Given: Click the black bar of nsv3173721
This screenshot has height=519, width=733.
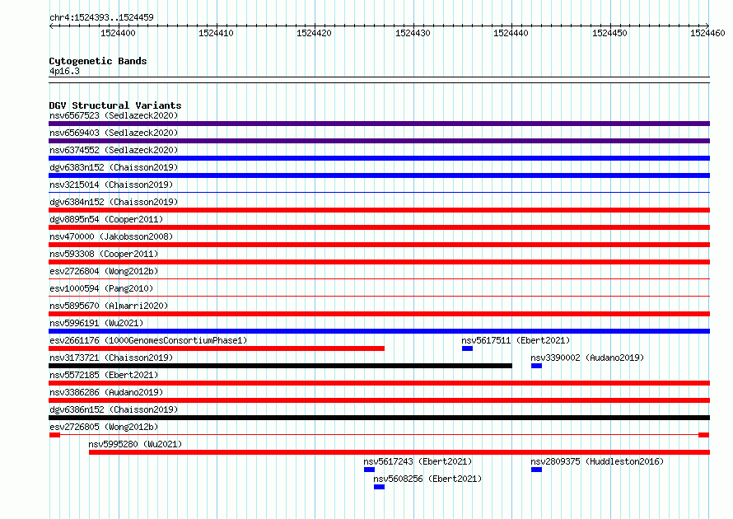Looking at the screenshot, I should pyautogui.click(x=281, y=366).
